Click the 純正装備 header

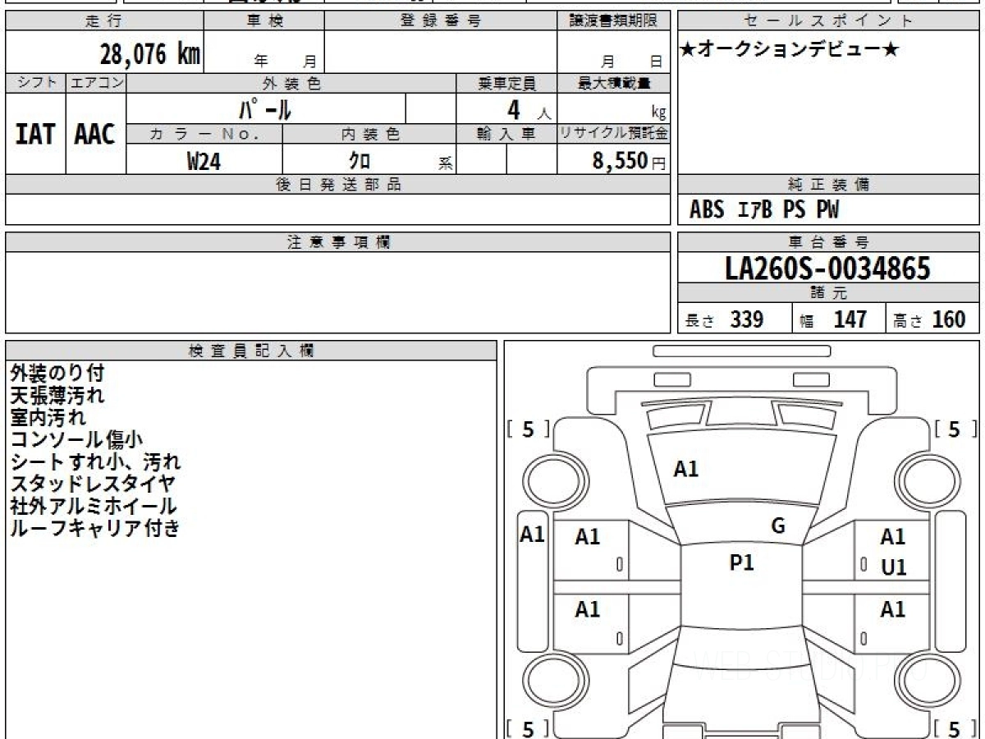[x=828, y=185]
